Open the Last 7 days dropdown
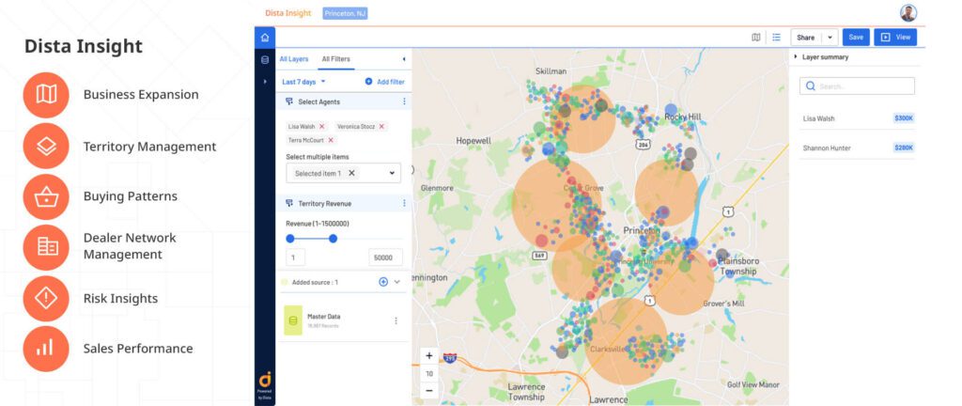962x406 pixels. (x=303, y=82)
